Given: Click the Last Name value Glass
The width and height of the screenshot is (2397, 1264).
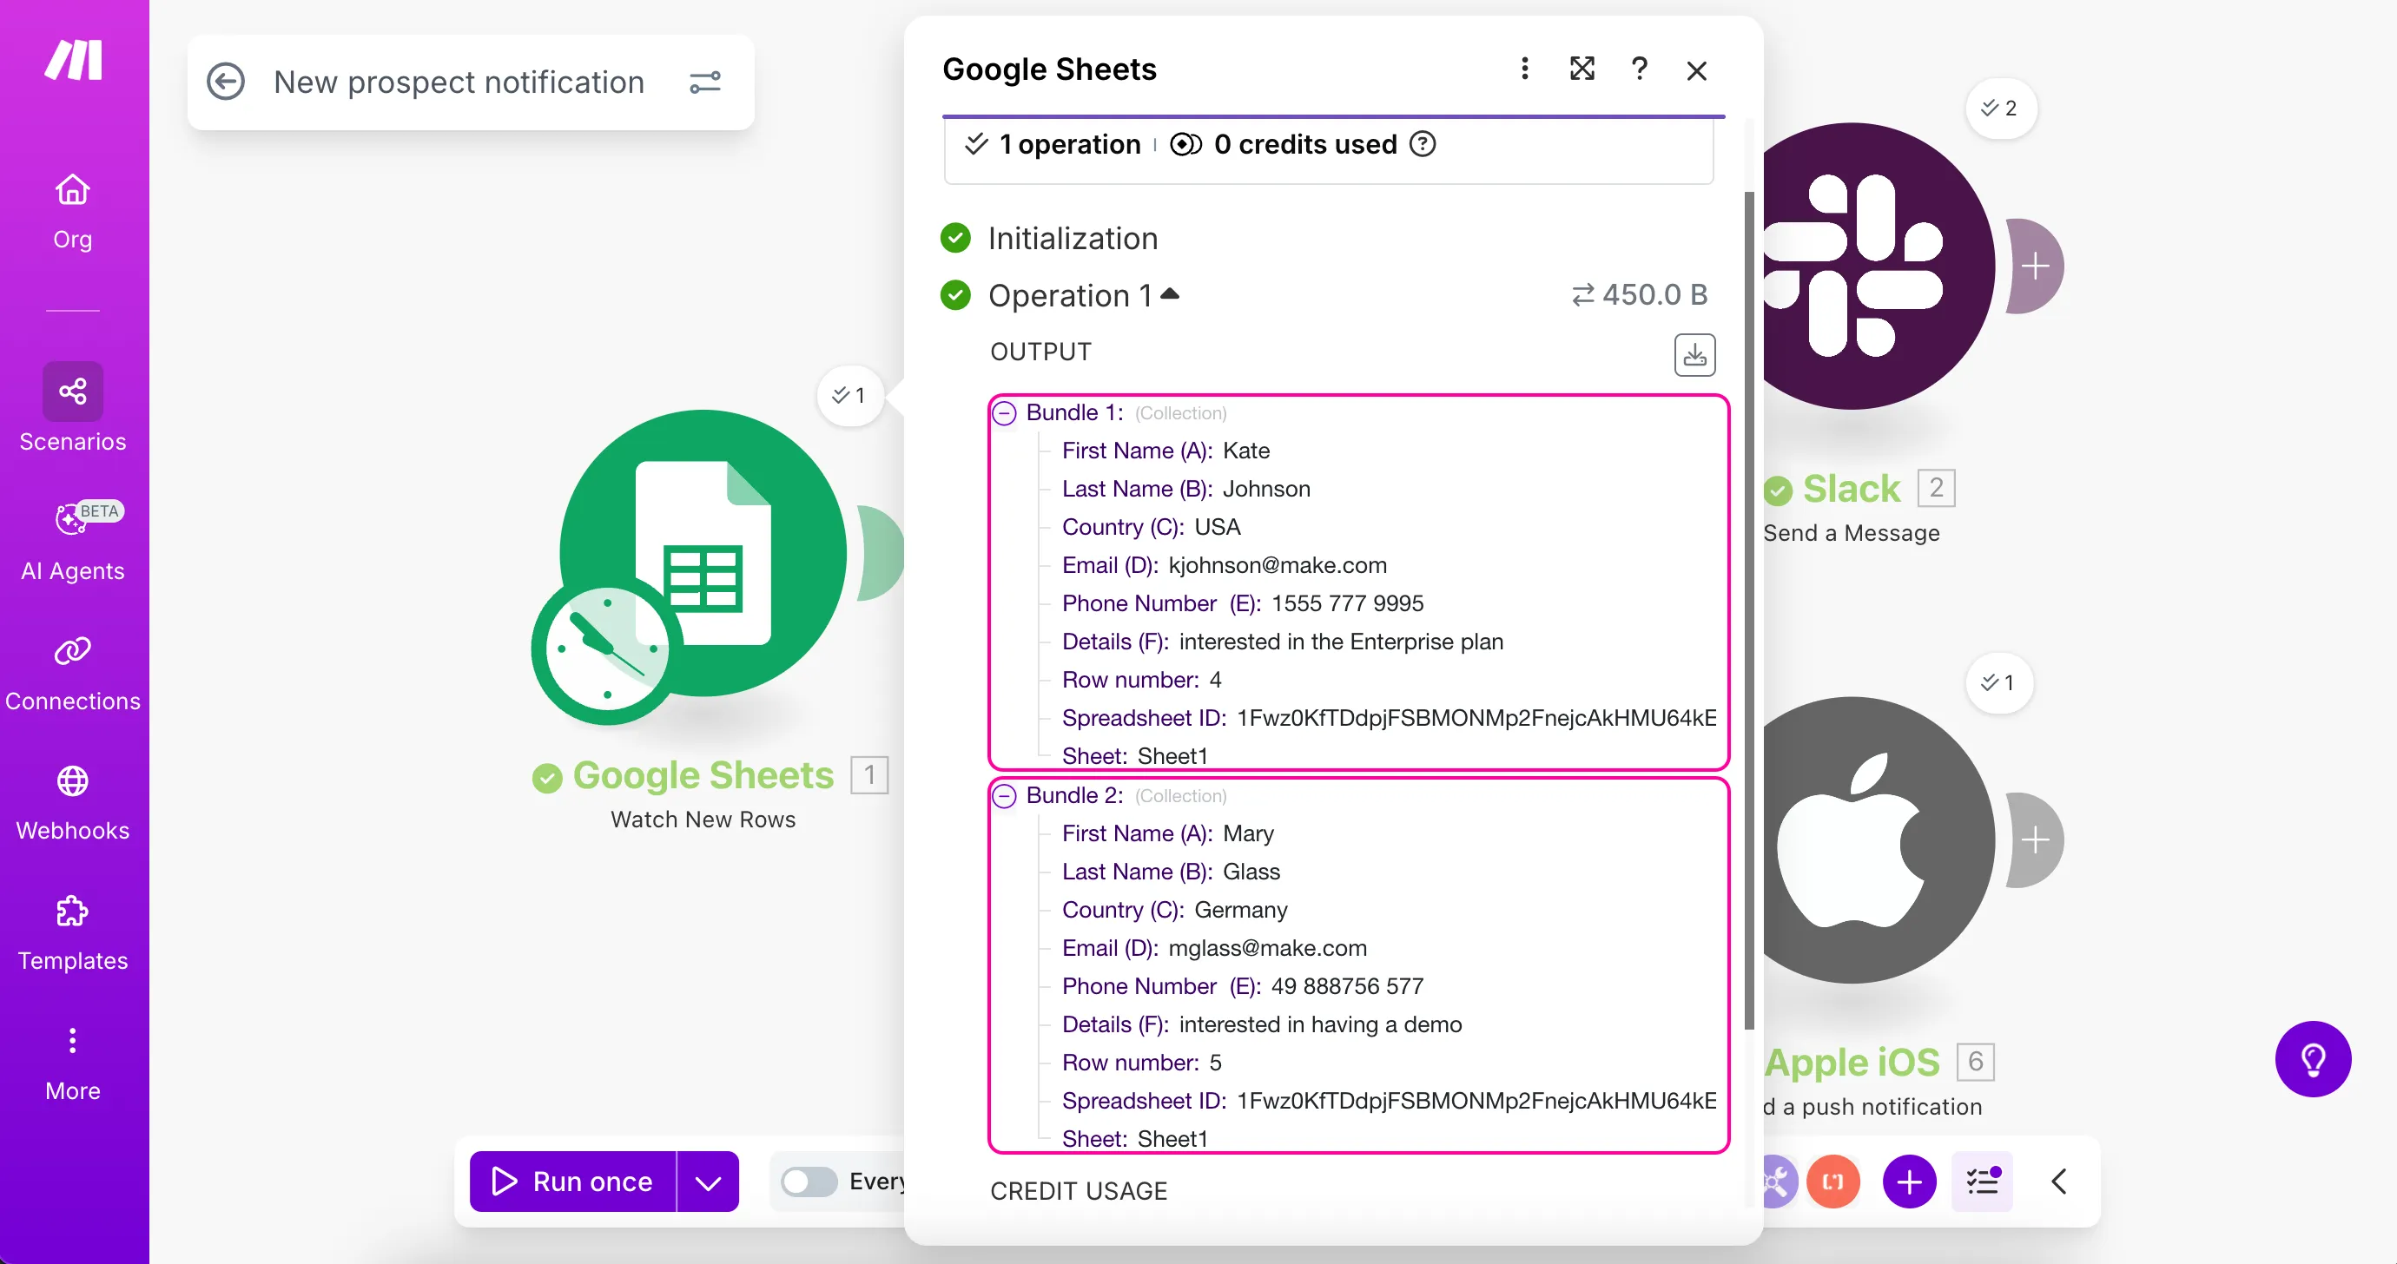Looking at the screenshot, I should tap(1251, 872).
